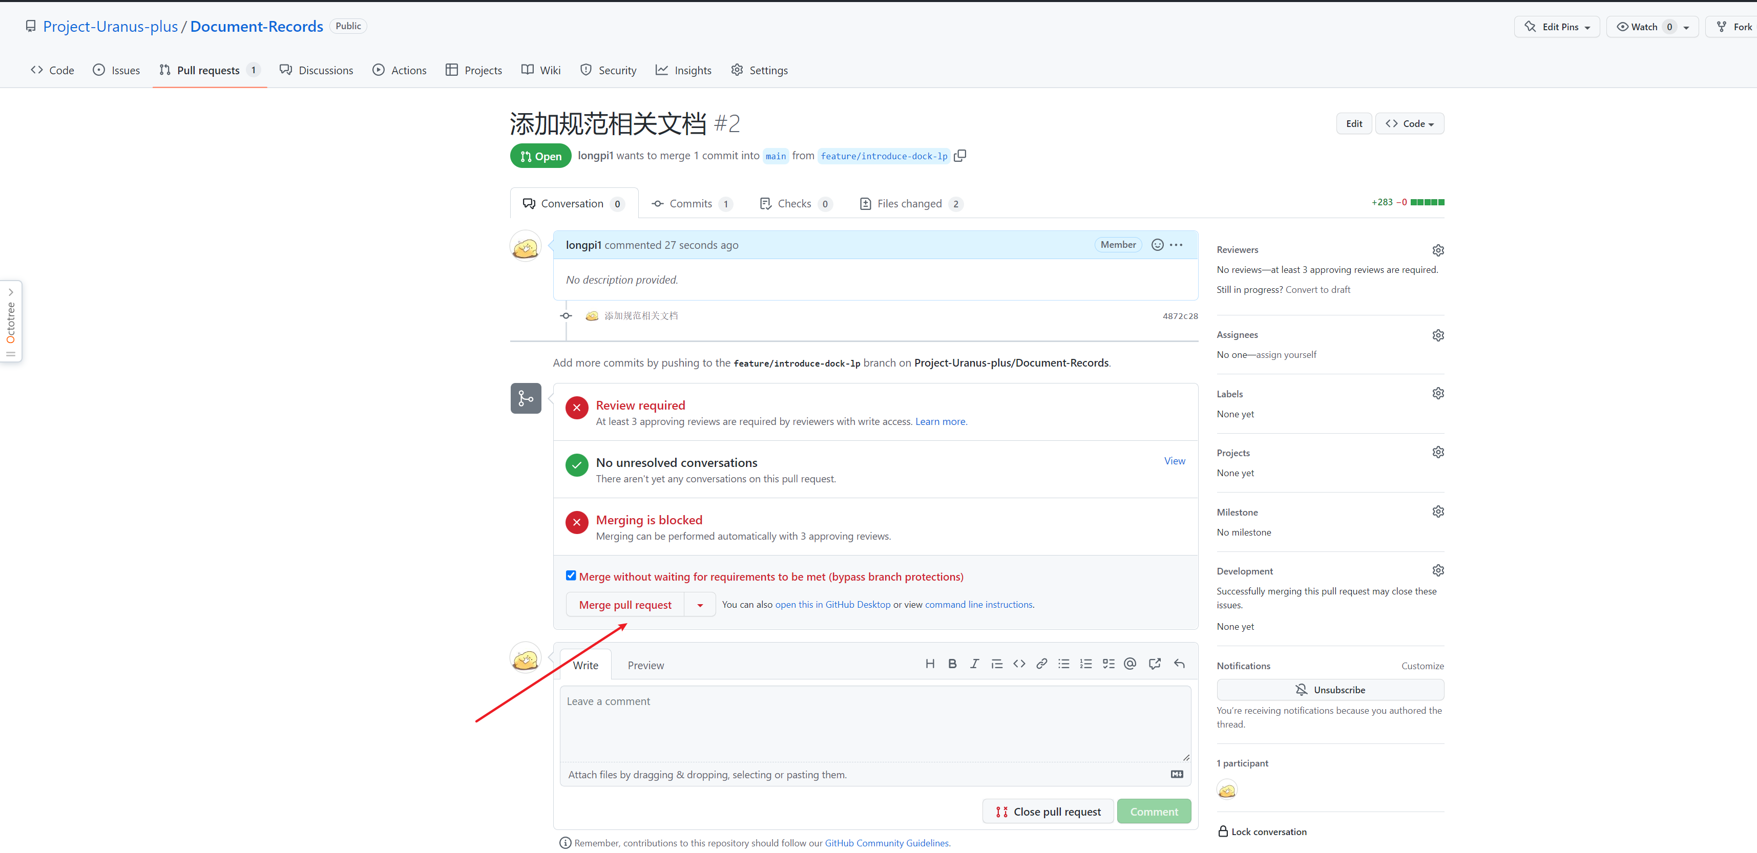Open Reviewers gear settings
Viewport: 1757px width, 853px height.
tap(1438, 250)
